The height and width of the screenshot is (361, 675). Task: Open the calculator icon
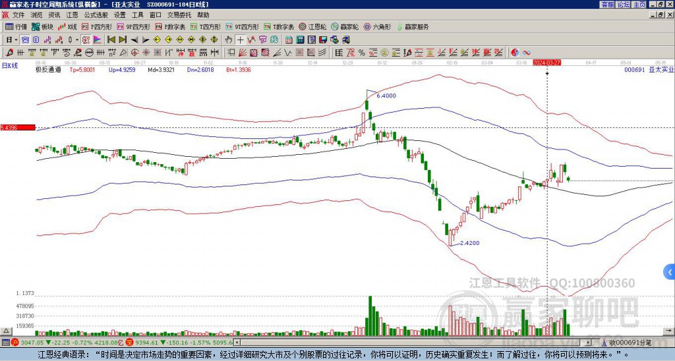pos(300,40)
